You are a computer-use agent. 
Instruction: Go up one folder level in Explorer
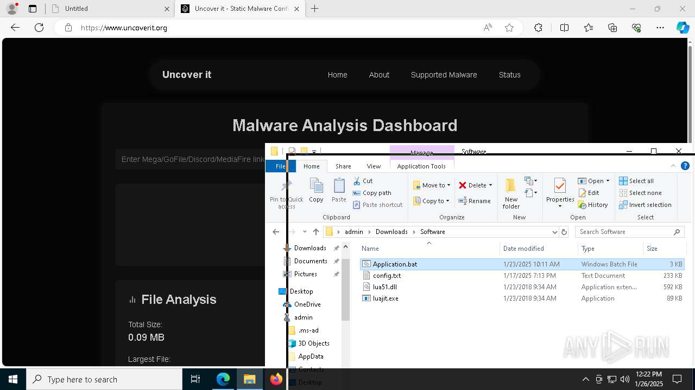tap(316, 232)
